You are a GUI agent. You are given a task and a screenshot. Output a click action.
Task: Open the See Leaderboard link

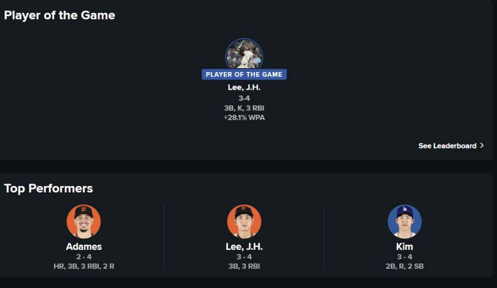(447, 146)
